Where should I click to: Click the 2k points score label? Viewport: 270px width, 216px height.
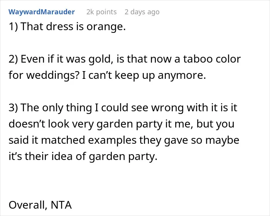tap(101, 12)
